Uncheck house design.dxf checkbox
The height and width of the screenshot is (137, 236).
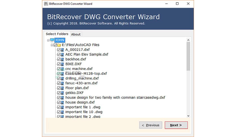59,102
